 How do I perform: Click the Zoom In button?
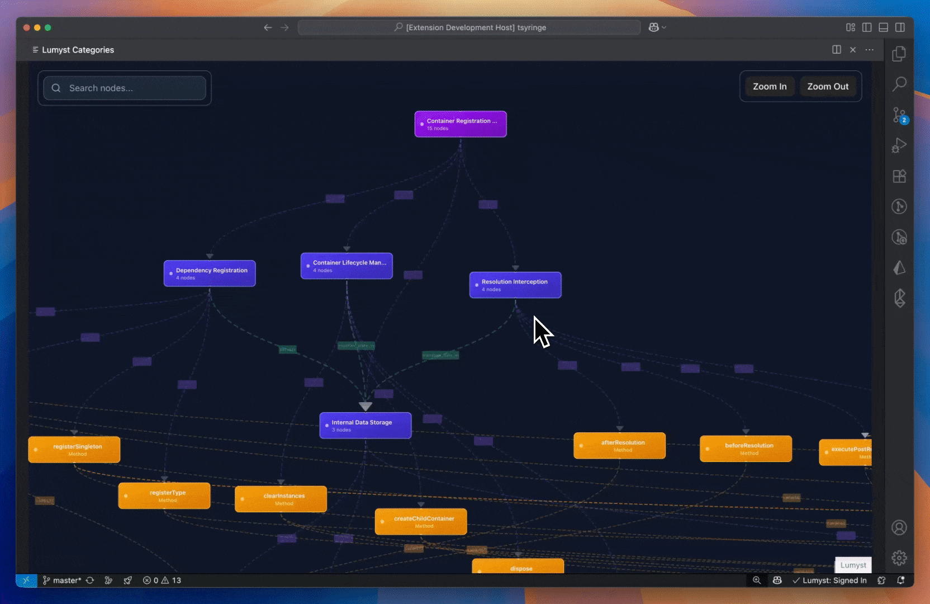click(770, 87)
